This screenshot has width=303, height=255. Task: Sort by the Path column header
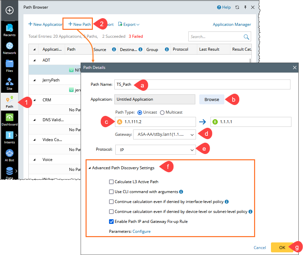coord(71,49)
